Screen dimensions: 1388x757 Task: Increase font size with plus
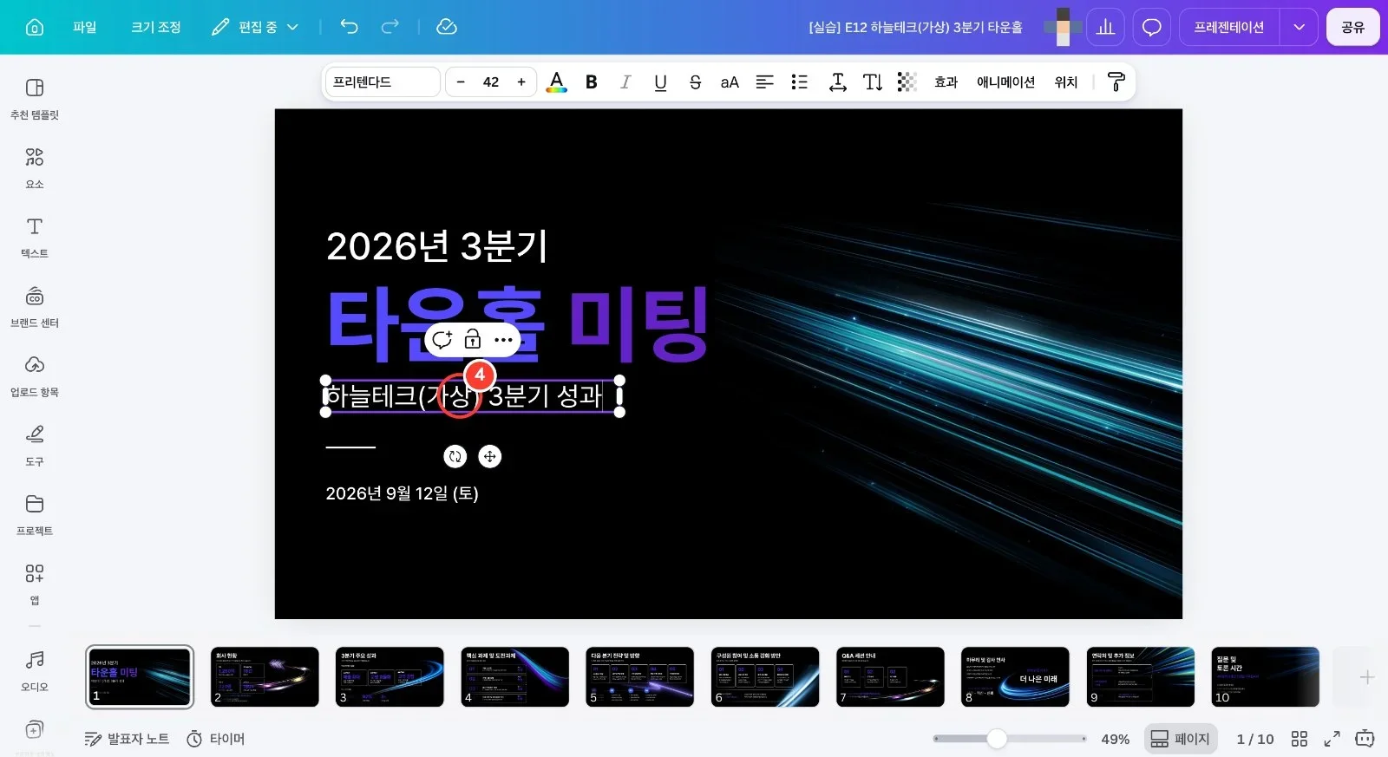[521, 82]
